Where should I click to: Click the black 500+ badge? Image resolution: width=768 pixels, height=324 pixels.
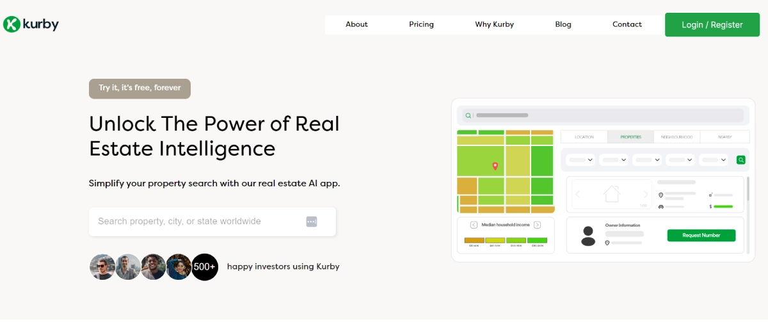pyautogui.click(x=205, y=267)
